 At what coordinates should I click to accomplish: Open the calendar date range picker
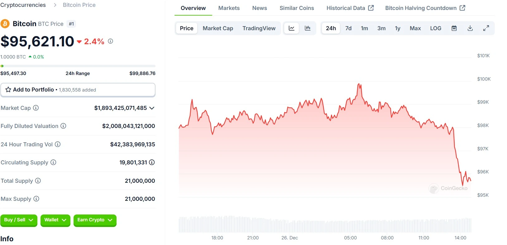(454, 28)
